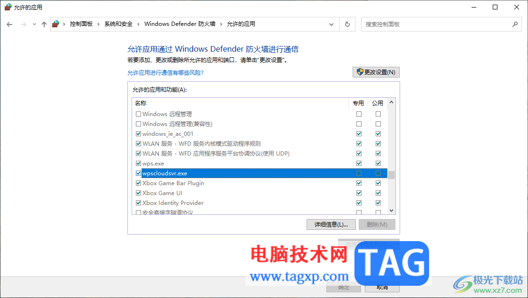This screenshot has width=528, height=298.
Task: Open recent locations dropdown arrow
Action: (x=34, y=24)
